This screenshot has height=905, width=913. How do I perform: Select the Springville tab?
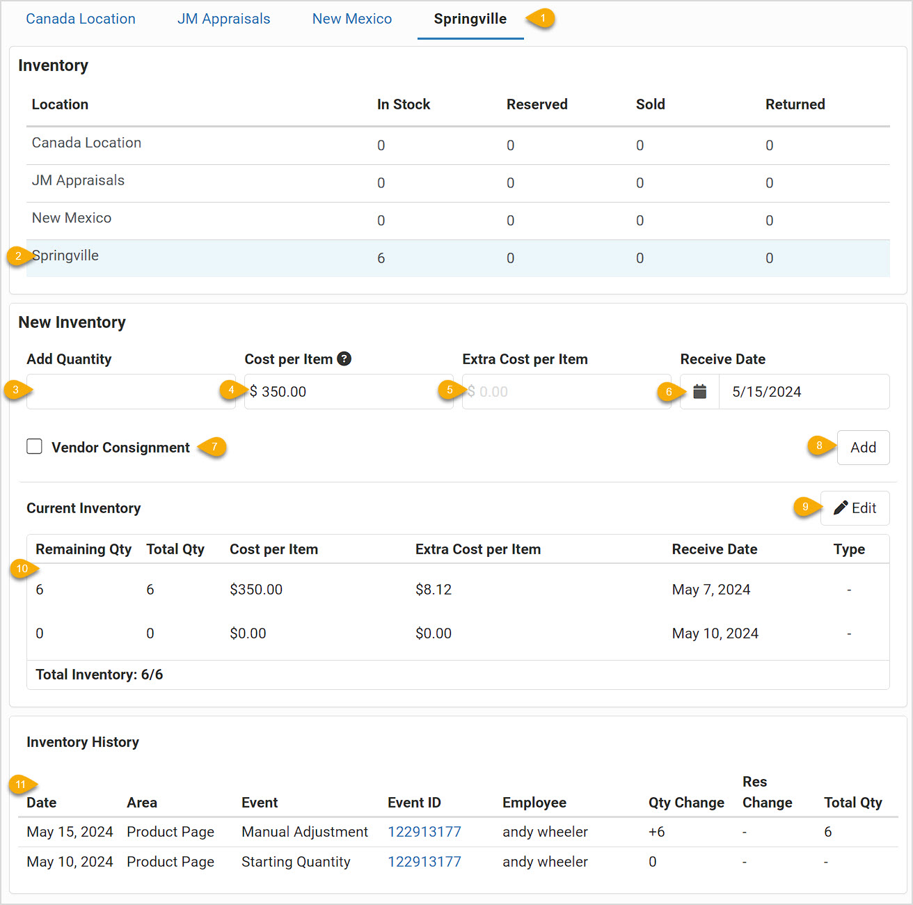[x=470, y=19]
